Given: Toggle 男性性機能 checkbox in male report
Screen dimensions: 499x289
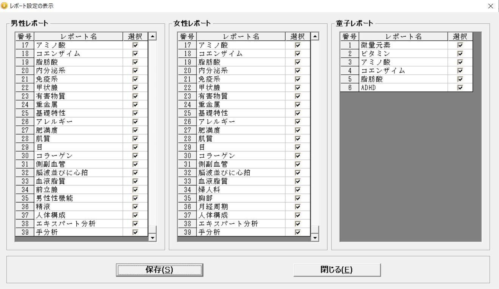Looking at the screenshot, I should point(135,198).
